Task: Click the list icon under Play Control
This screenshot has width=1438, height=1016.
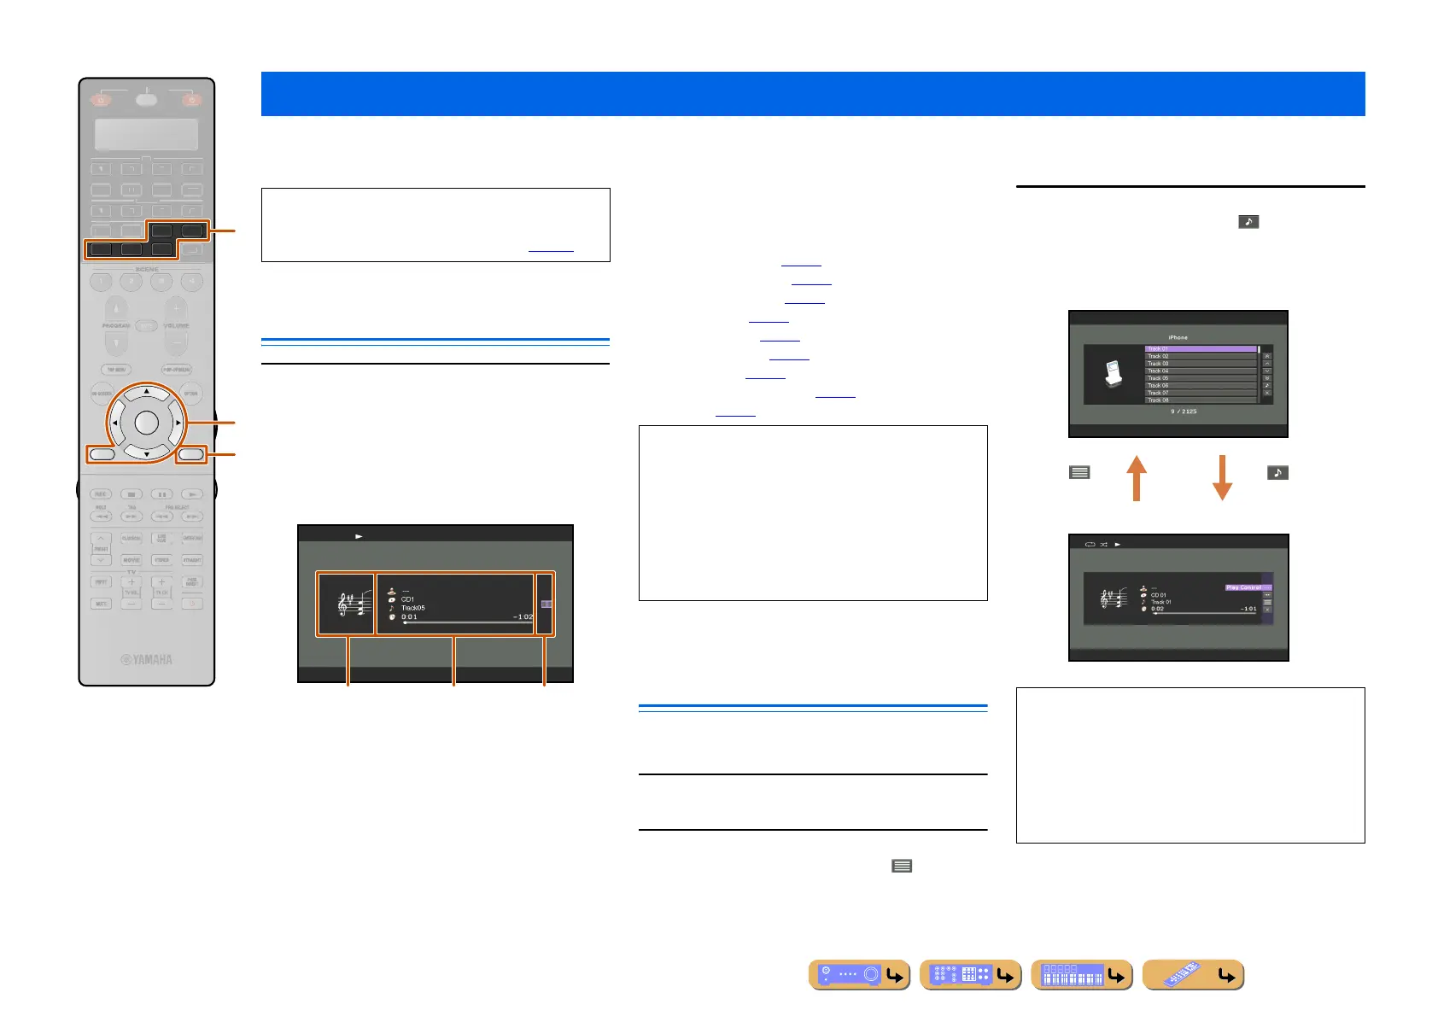Action: coord(1267,603)
